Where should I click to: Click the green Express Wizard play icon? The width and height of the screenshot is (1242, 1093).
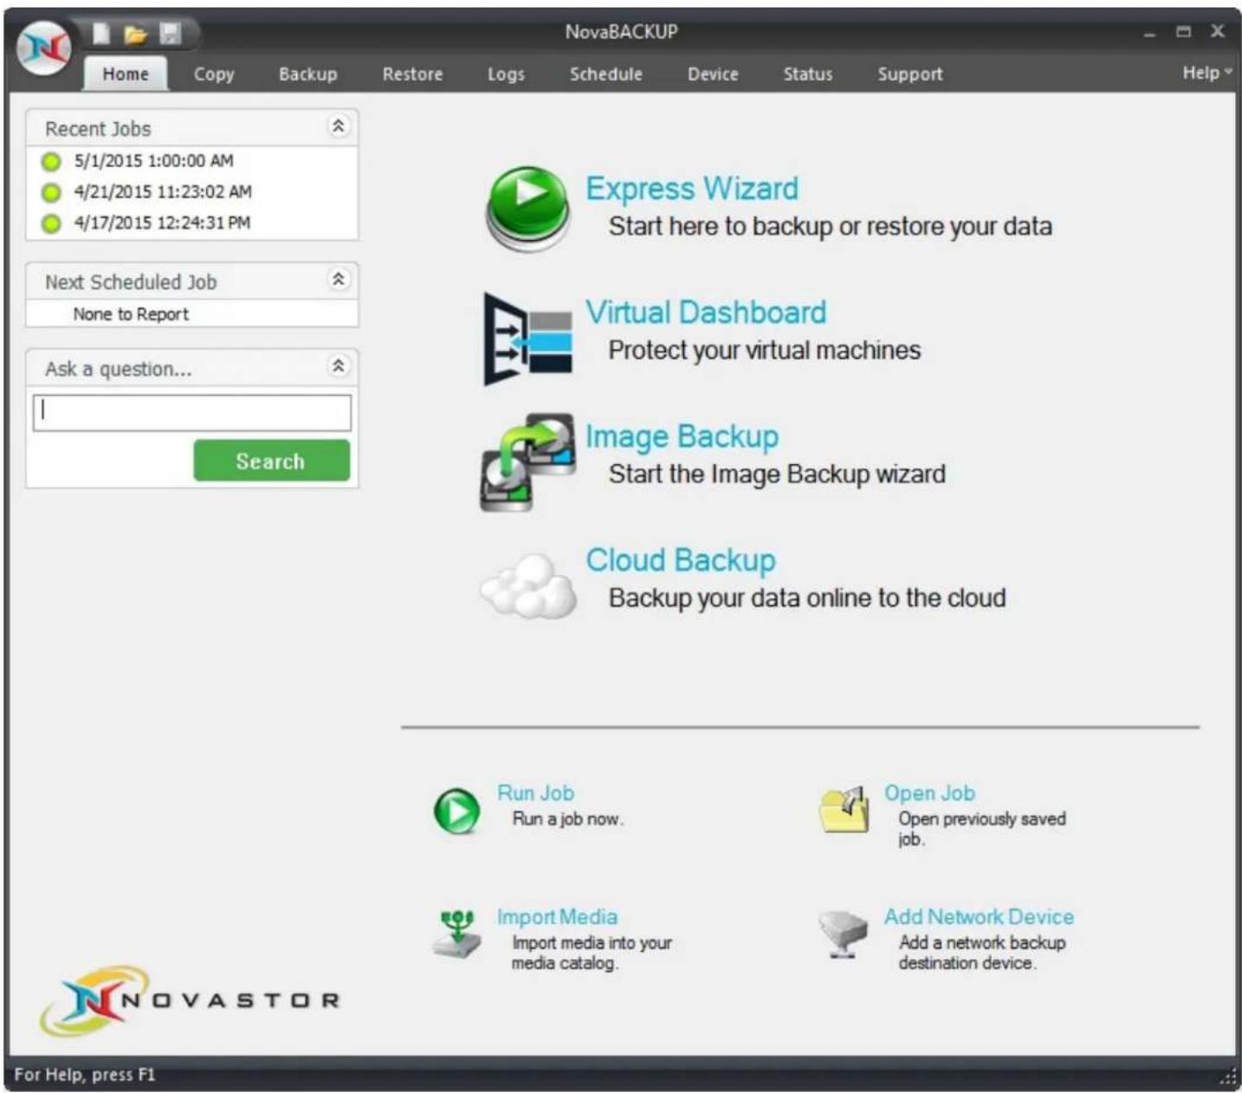527,209
